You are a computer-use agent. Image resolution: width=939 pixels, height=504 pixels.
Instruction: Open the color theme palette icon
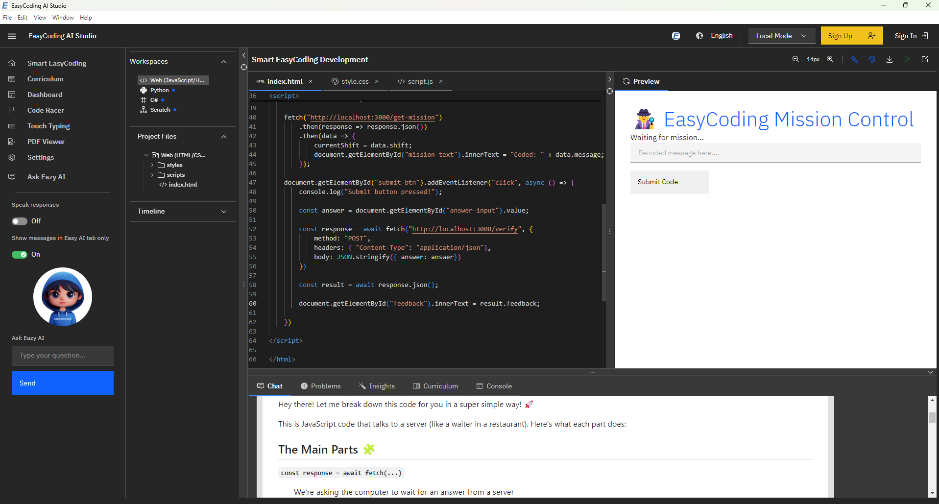tap(872, 59)
